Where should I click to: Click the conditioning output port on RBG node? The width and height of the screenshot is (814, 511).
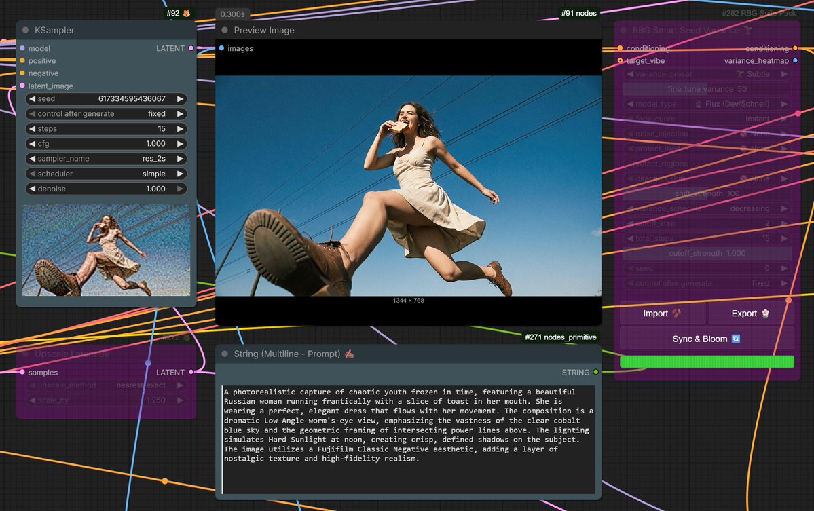(x=795, y=48)
